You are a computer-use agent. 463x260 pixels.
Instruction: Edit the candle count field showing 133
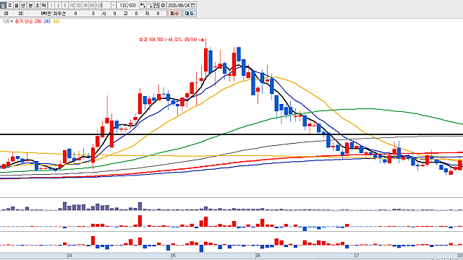[122, 5]
